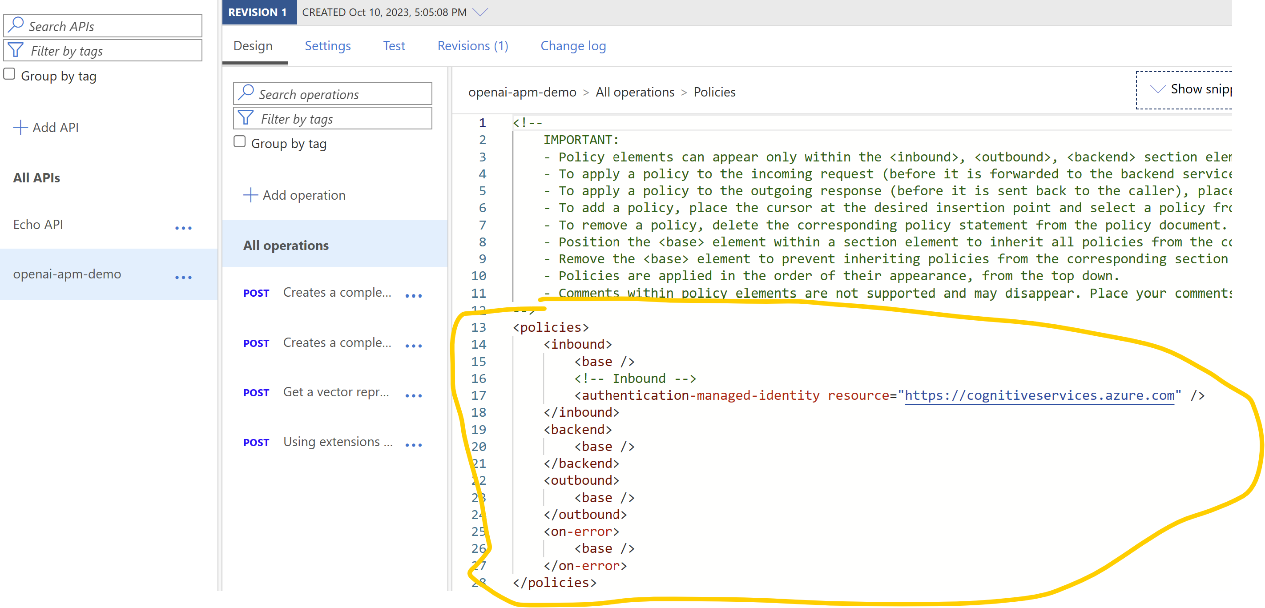Enable Group by tag in the operations panel
The width and height of the screenshot is (1265, 608).
point(239,141)
